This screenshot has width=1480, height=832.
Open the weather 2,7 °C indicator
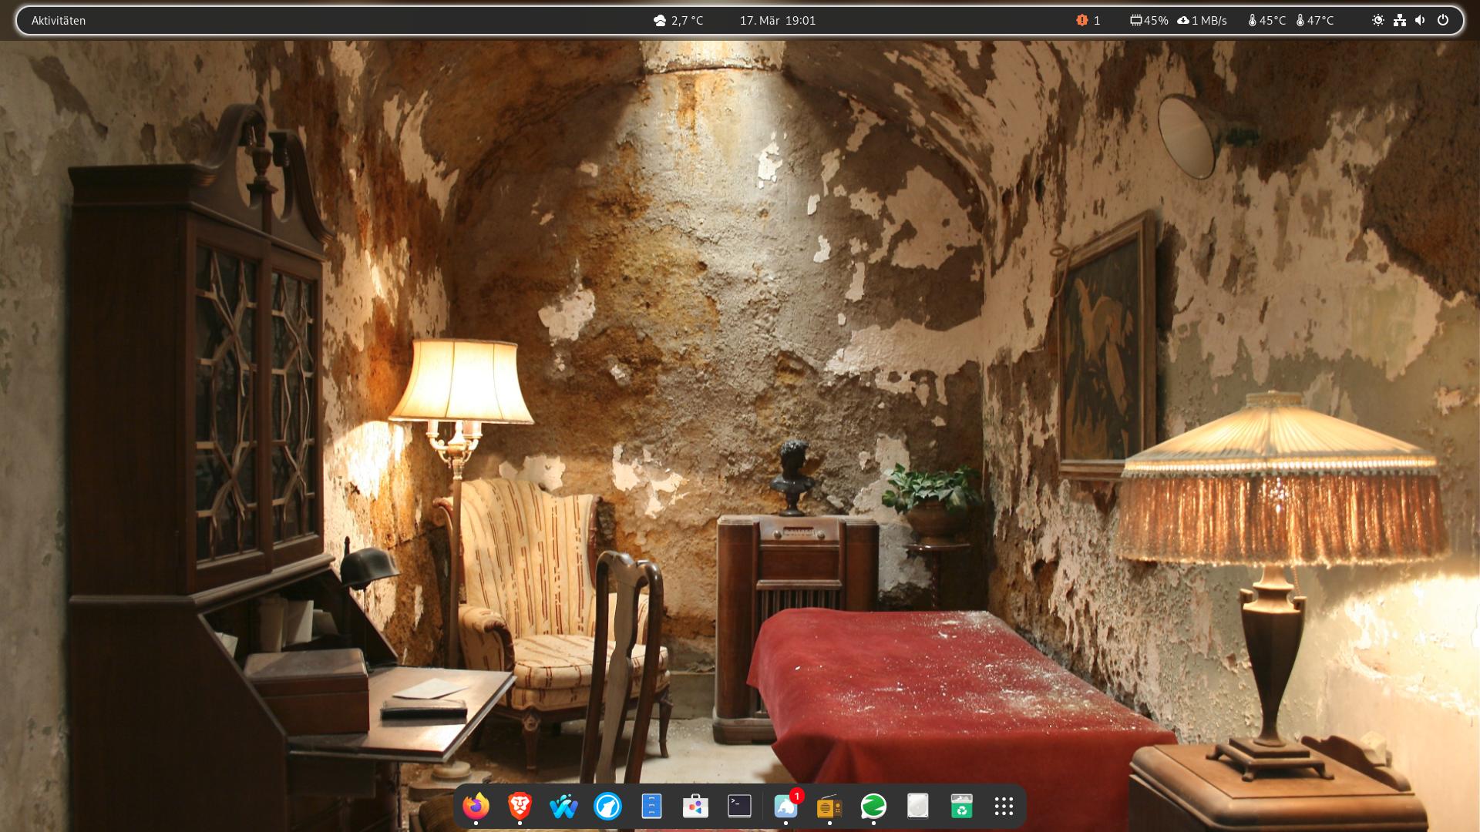click(x=678, y=21)
